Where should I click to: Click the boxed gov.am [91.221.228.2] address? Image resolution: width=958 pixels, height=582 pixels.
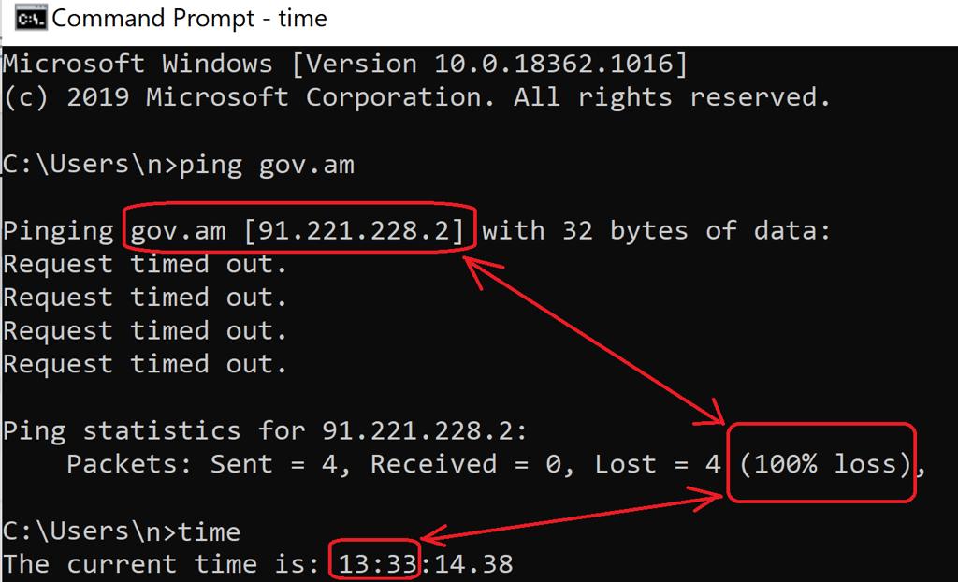click(x=298, y=230)
